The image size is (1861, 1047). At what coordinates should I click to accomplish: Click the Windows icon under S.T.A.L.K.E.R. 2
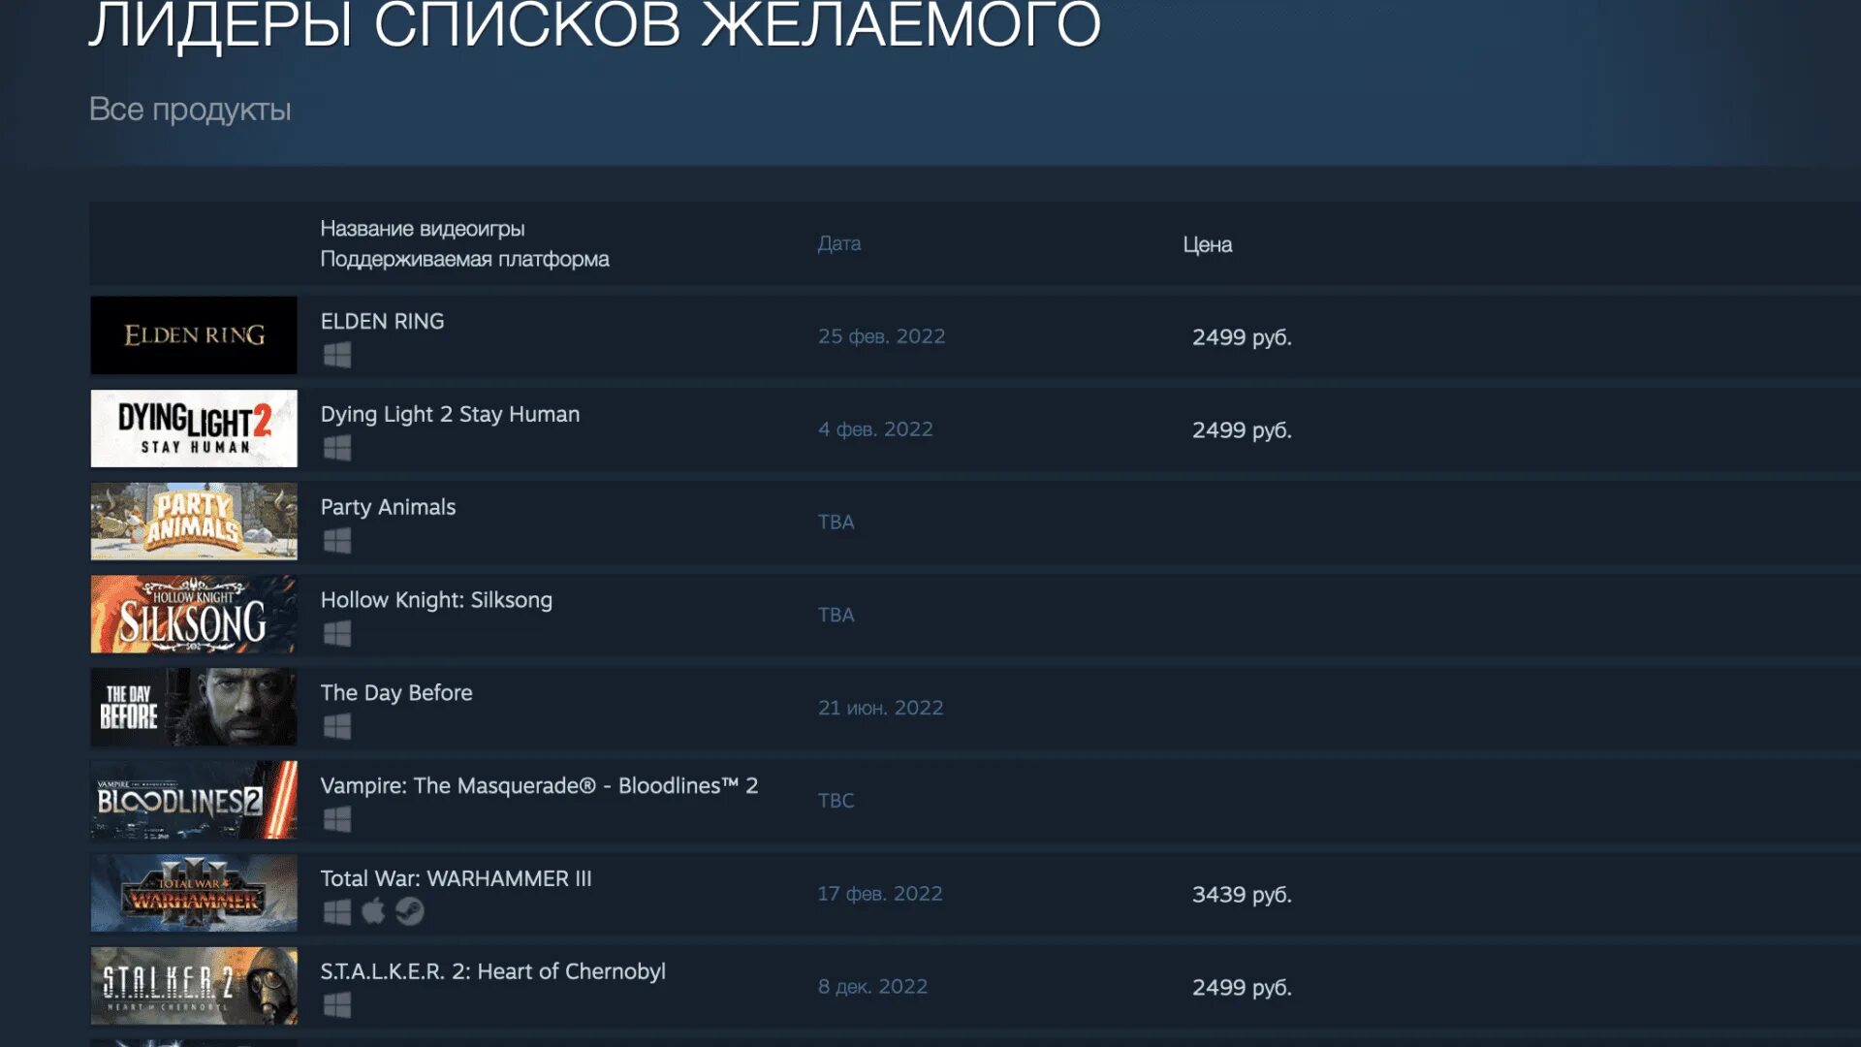336,1005
